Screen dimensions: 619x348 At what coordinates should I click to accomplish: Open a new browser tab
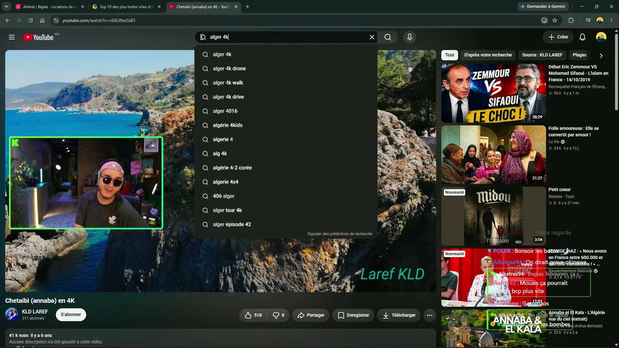(x=248, y=7)
